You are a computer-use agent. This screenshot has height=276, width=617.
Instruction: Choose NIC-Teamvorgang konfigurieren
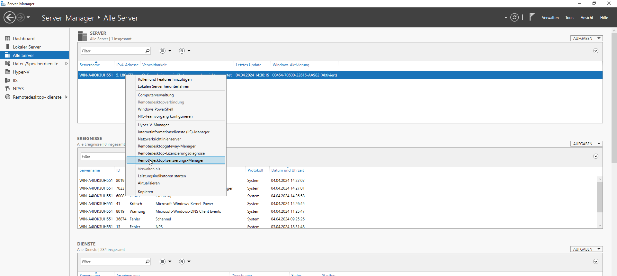click(x=176, y=116)
